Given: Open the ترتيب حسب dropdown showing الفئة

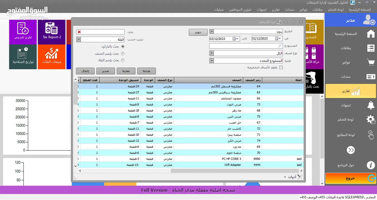Looking at the screenshot, I should point(79,39).
